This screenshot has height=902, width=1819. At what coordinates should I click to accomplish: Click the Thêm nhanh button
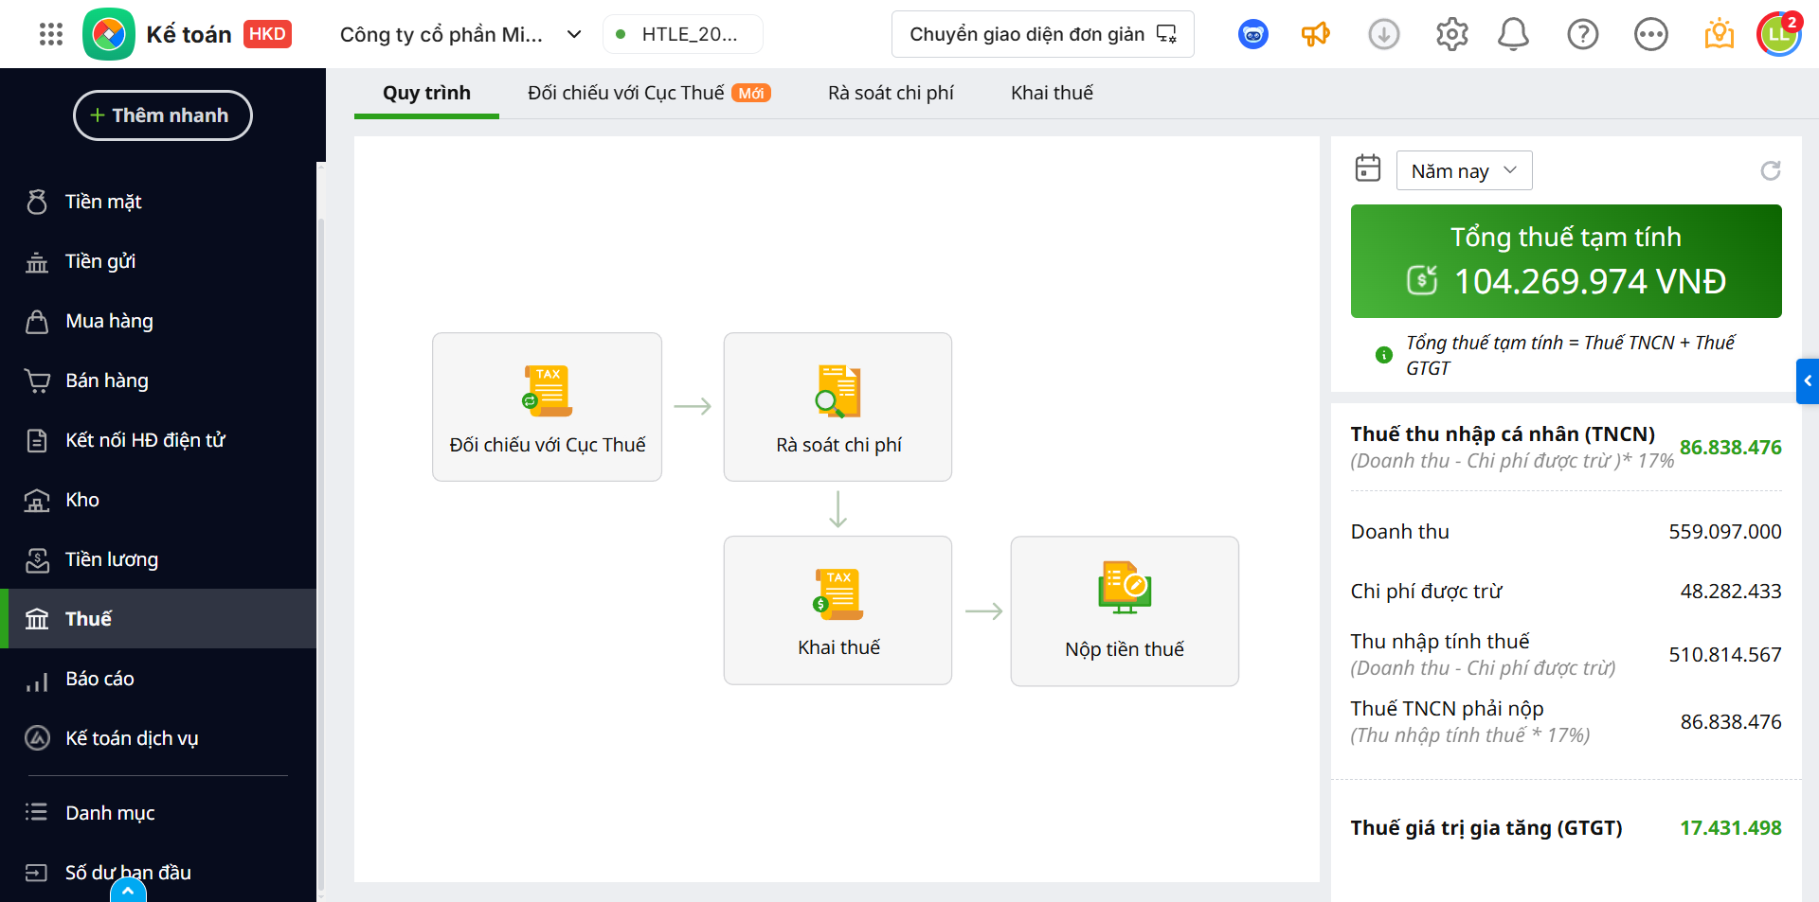coord(163,115)
